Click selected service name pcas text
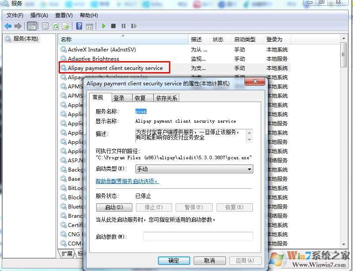Viewport: 353px width, 271px height. tap(141, 111)
